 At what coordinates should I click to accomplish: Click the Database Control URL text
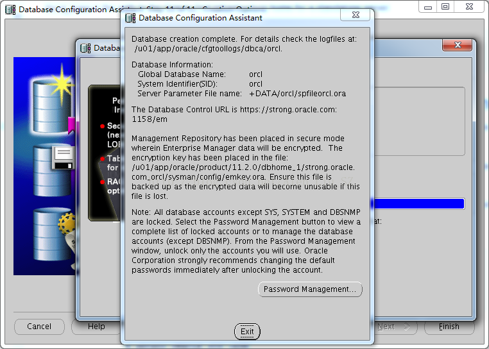pyautogui.click(x=234, y=114)
